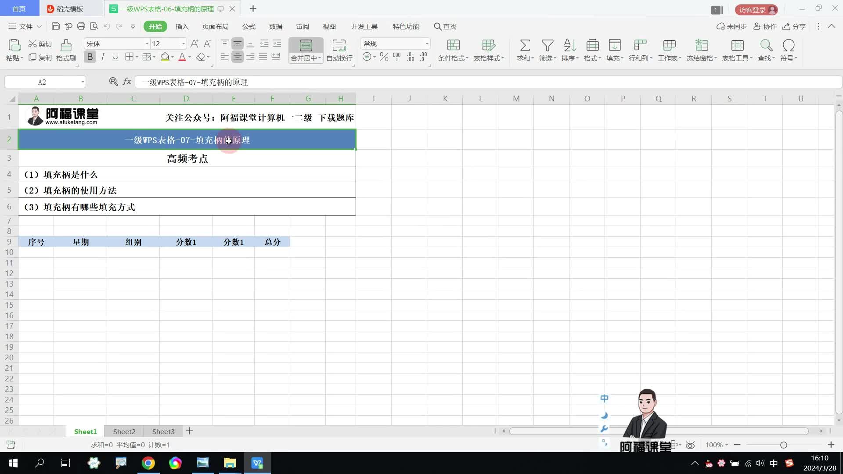Click the Freeze Panes icon

(701, 45)
